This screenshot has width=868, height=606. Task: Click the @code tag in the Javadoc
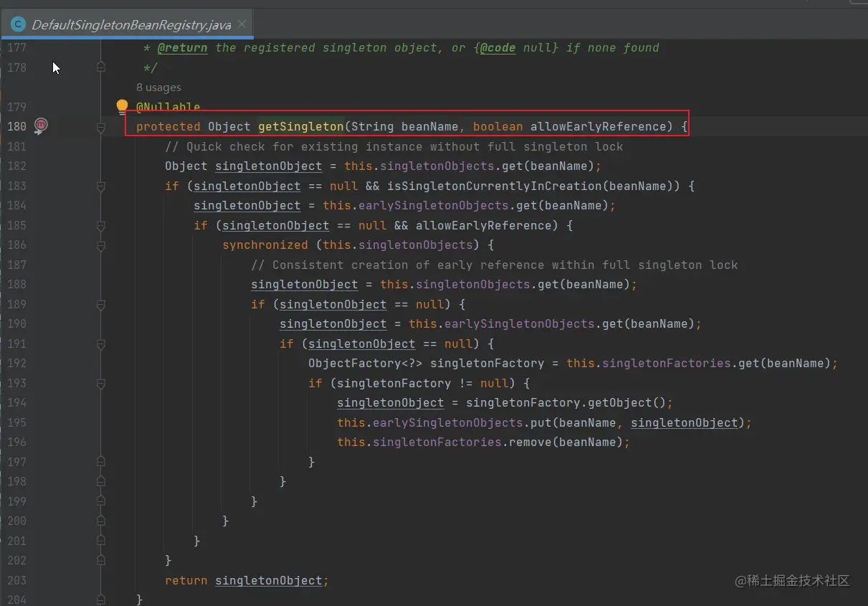tap(498, 47)
